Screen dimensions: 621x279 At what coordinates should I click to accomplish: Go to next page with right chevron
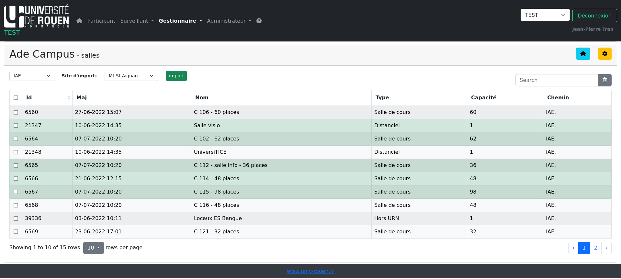pyautogui.click(x=606, y=248)
